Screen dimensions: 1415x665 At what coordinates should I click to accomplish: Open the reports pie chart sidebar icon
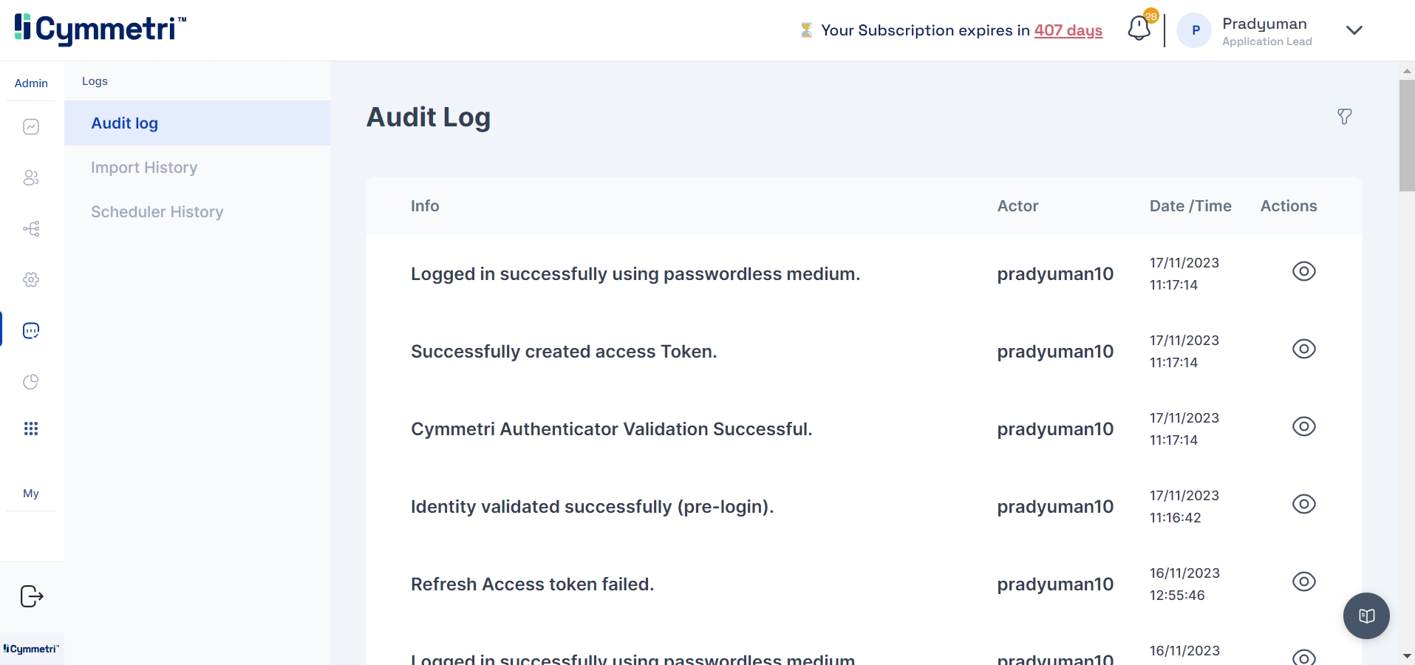[x=31, y=382]
